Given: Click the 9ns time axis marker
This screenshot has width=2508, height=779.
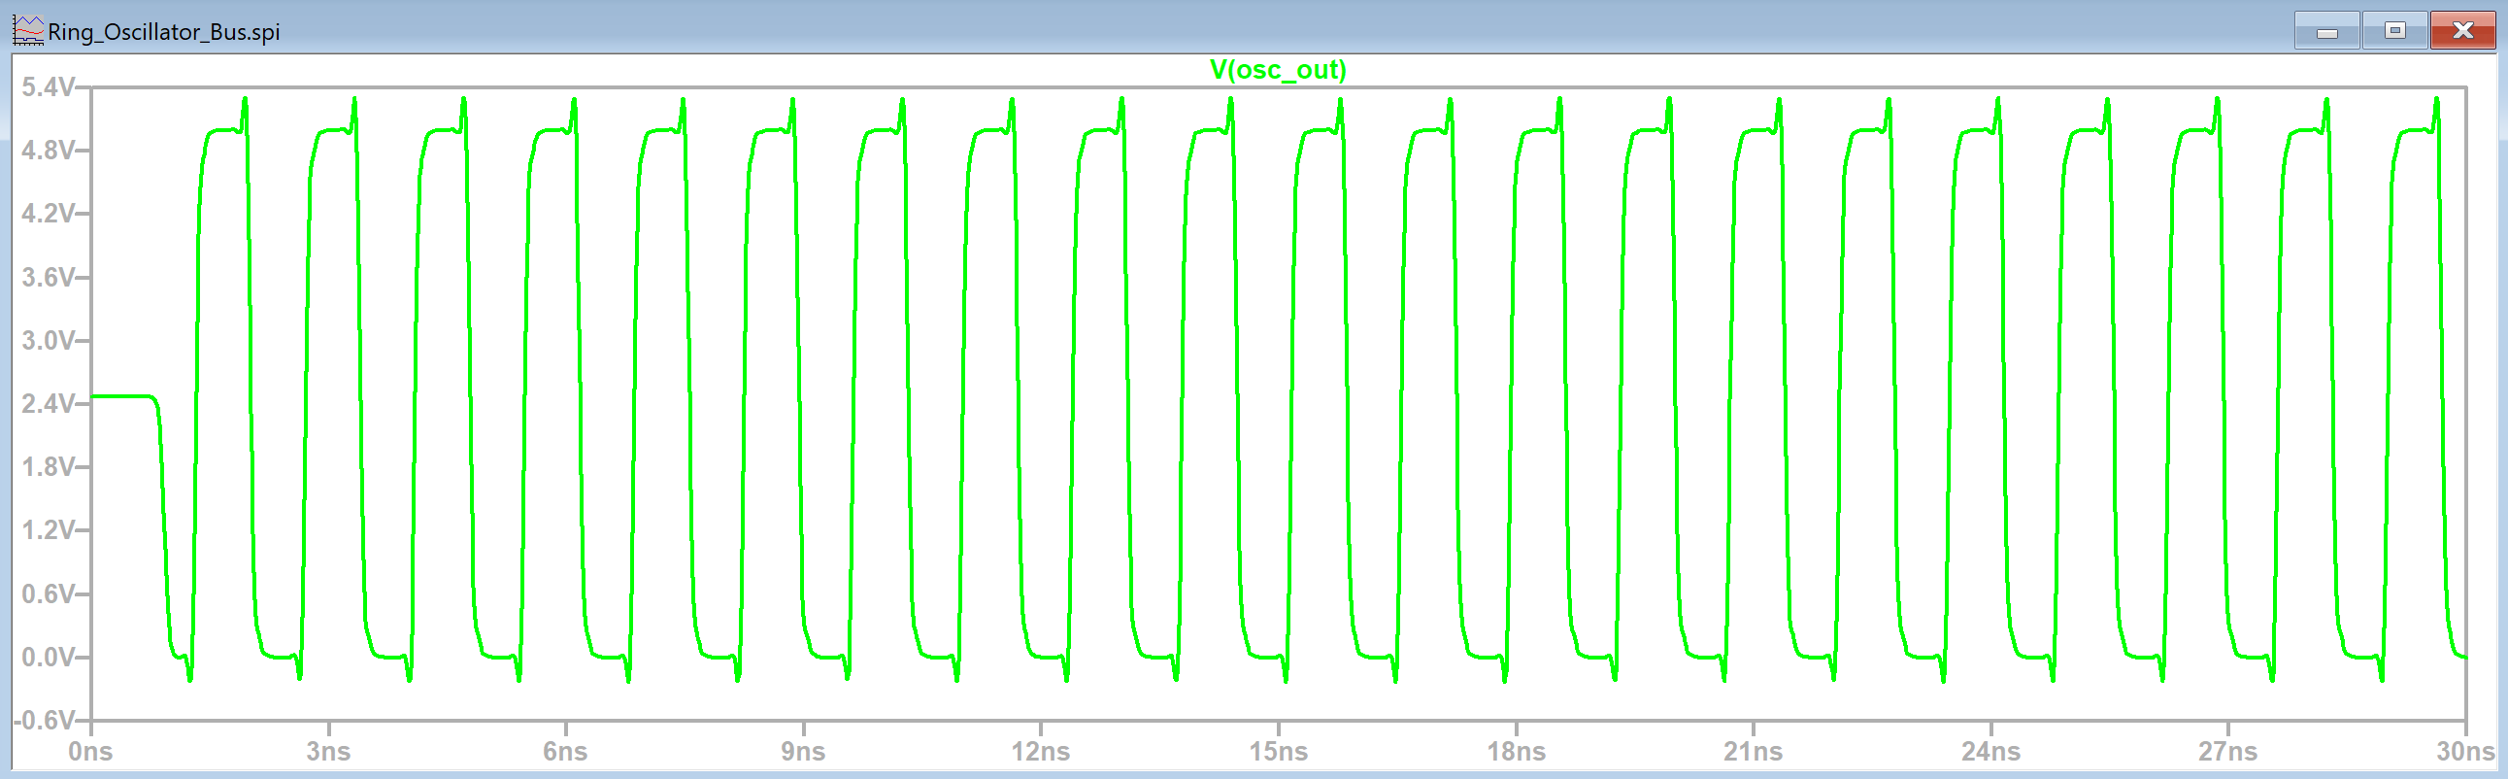Looking at the screenshot, I should (803, 752).
